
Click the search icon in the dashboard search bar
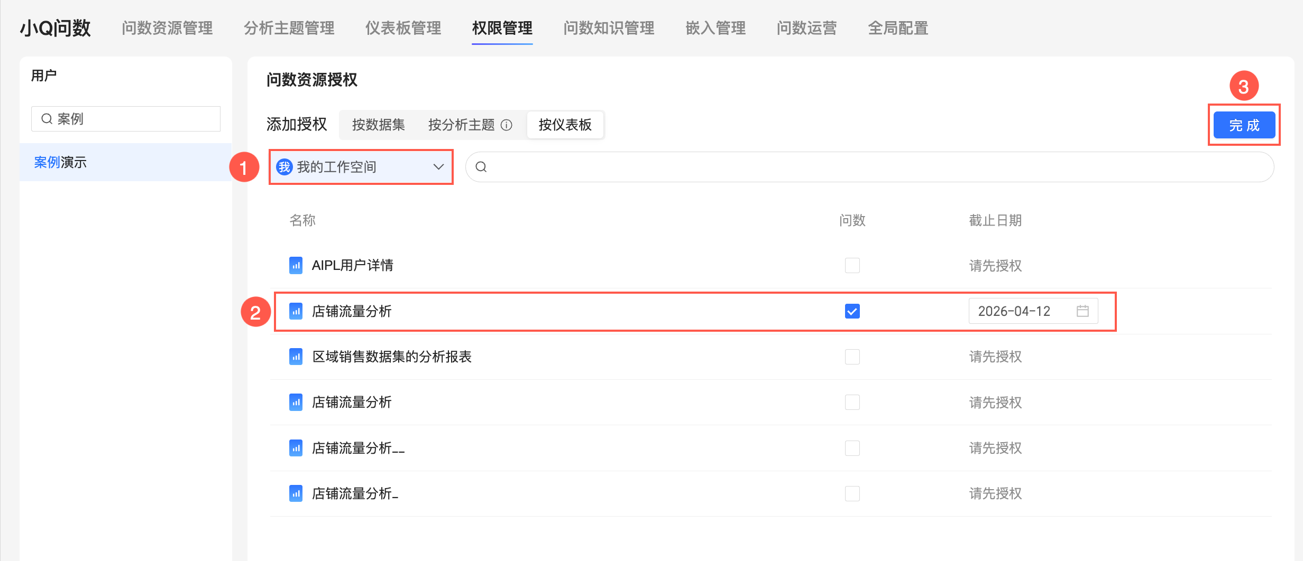point(481,167)
